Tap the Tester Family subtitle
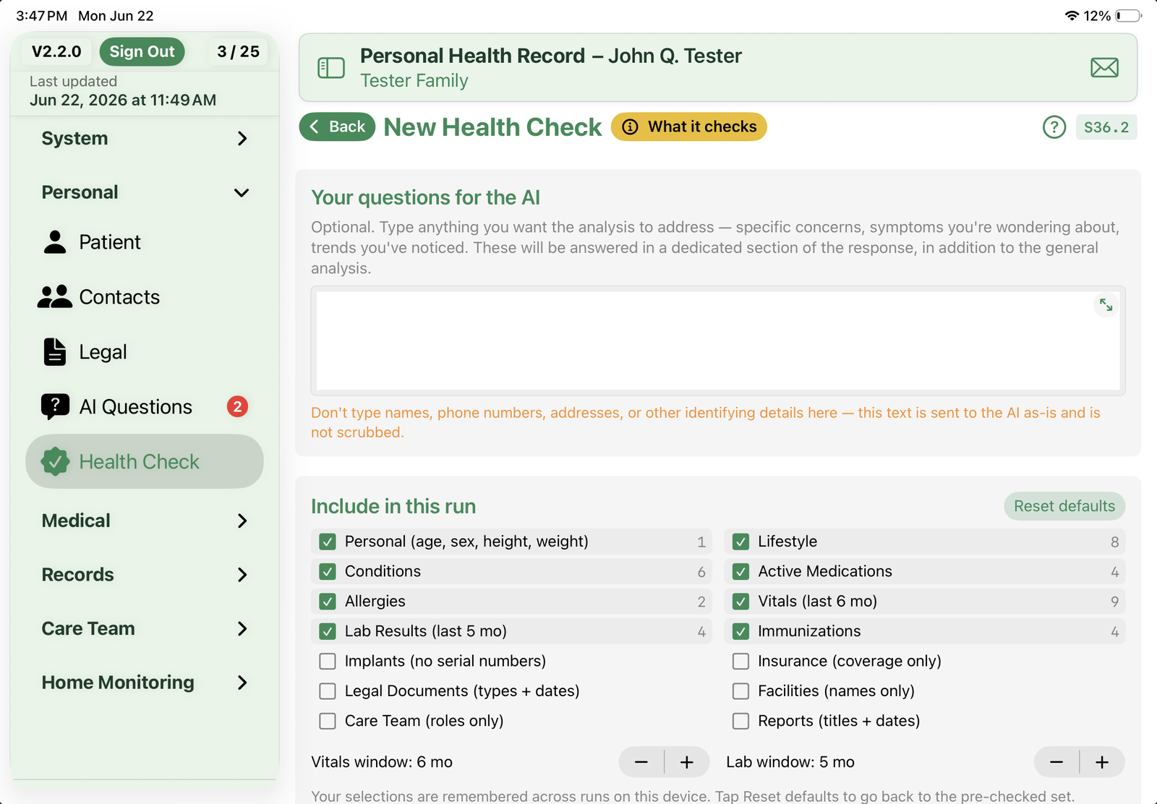The height and width of the screenshot is (804, 1157). 414,80
